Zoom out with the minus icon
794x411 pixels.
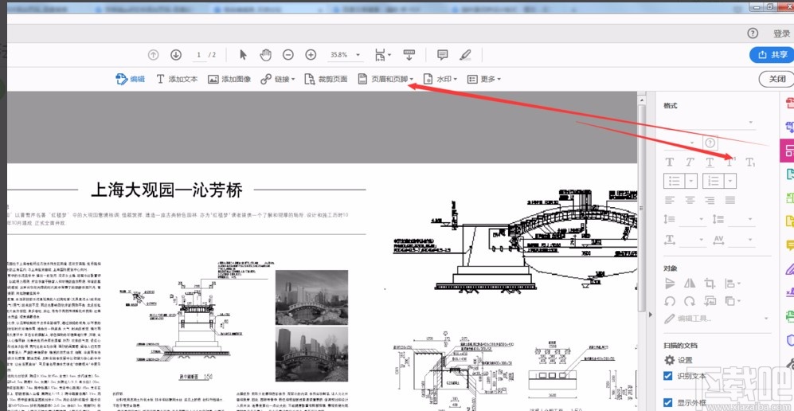287,55
